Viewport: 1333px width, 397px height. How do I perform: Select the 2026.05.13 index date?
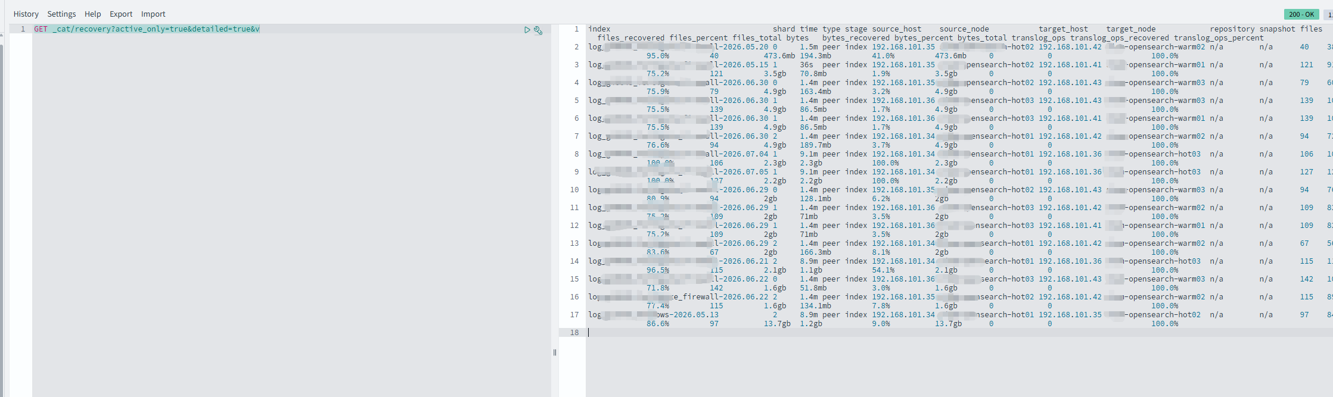696,314
